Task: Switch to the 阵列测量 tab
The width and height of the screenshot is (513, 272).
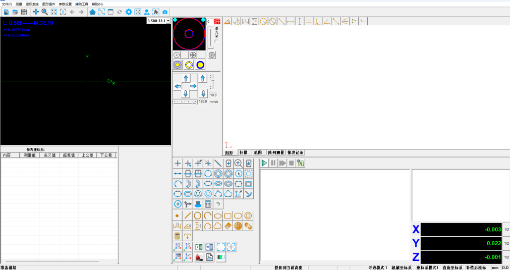Action: pyautogui.click(x=276, y=152)
